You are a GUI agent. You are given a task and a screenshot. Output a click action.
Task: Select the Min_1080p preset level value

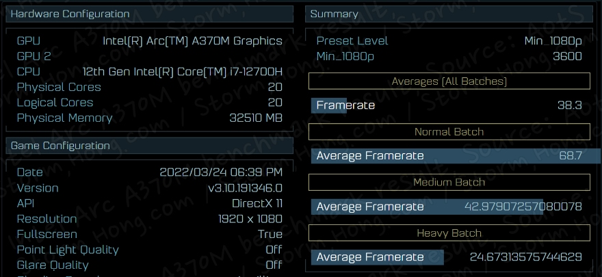click(x=553, y=42)
